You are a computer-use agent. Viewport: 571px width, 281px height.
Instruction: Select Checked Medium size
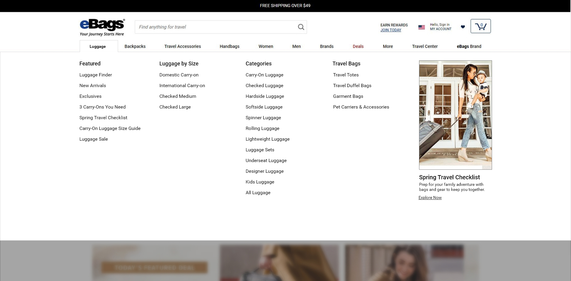(178, 96)
